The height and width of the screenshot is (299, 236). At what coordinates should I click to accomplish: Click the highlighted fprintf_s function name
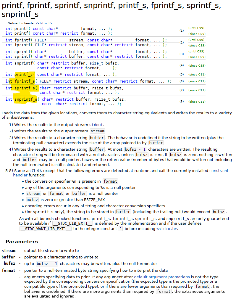point(25,81)
